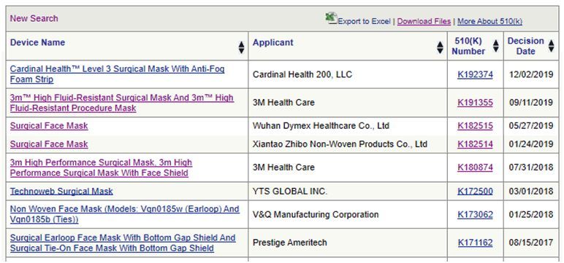Viewport: 564px width, 263px height.
Task: Open K191355 record
Action: click(475, 103)
